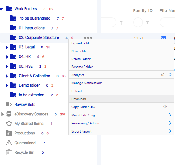Viewport: 175px width, 165px height.
Task: Click the Copy Folder Link help icon
Action: coord(165,107)
